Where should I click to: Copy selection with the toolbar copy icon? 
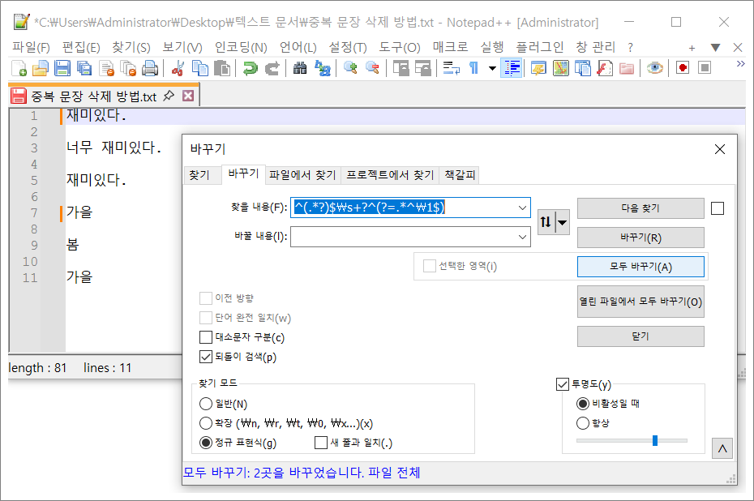pos(199,68)
